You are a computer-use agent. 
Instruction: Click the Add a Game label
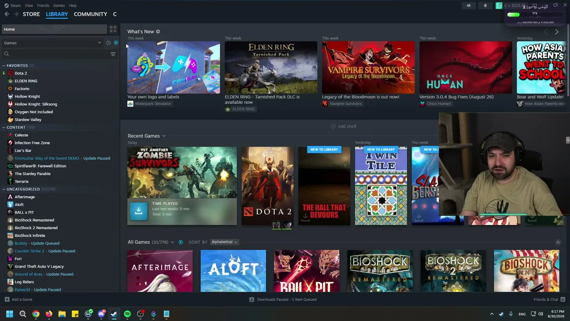(x=22, y=300)
